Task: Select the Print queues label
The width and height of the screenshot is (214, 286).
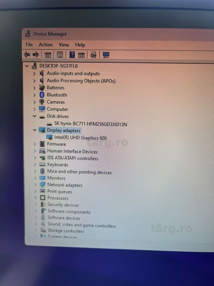Action: coord(60,191)
